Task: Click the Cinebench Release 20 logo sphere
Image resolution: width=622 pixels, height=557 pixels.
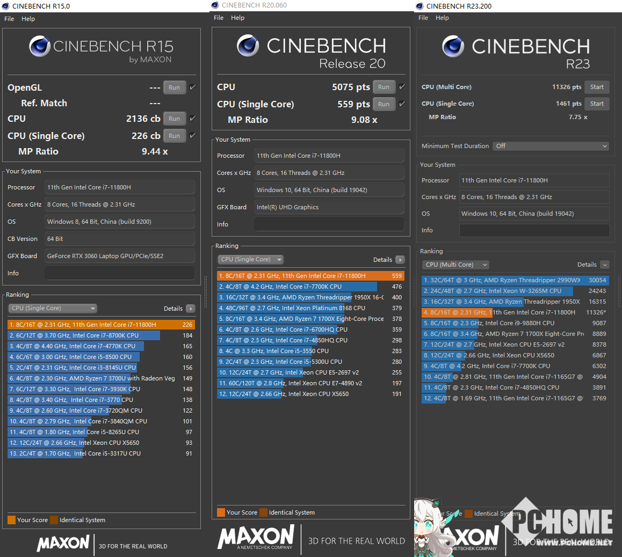Action: pyautogui.click(x=248, y=45)
